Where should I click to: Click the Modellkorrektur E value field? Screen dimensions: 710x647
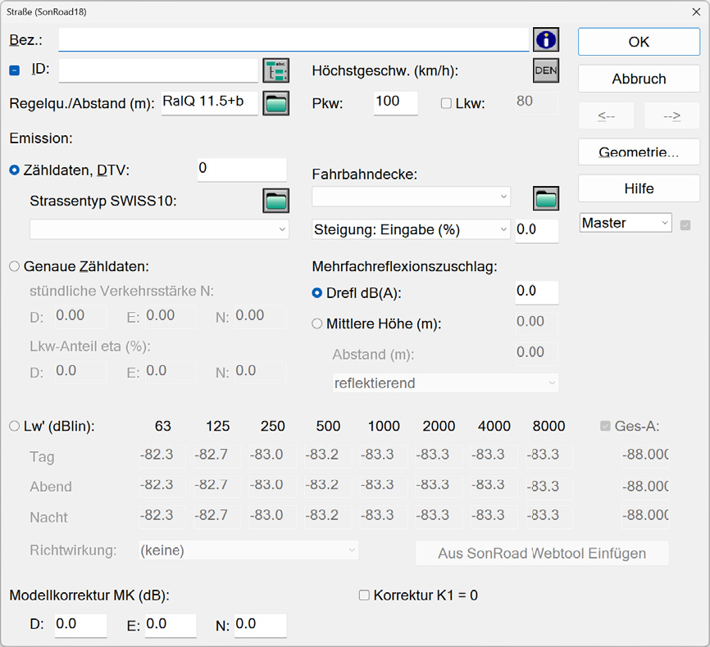tap(171, 626)
